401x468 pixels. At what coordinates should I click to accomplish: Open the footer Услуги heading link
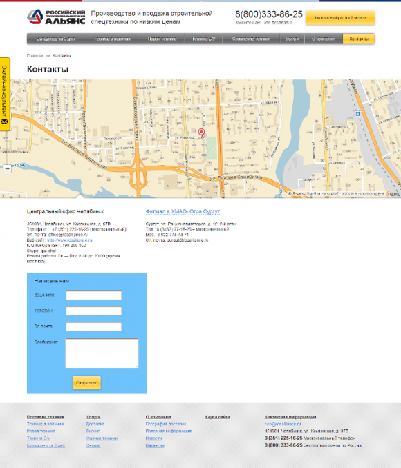[93, 417]
